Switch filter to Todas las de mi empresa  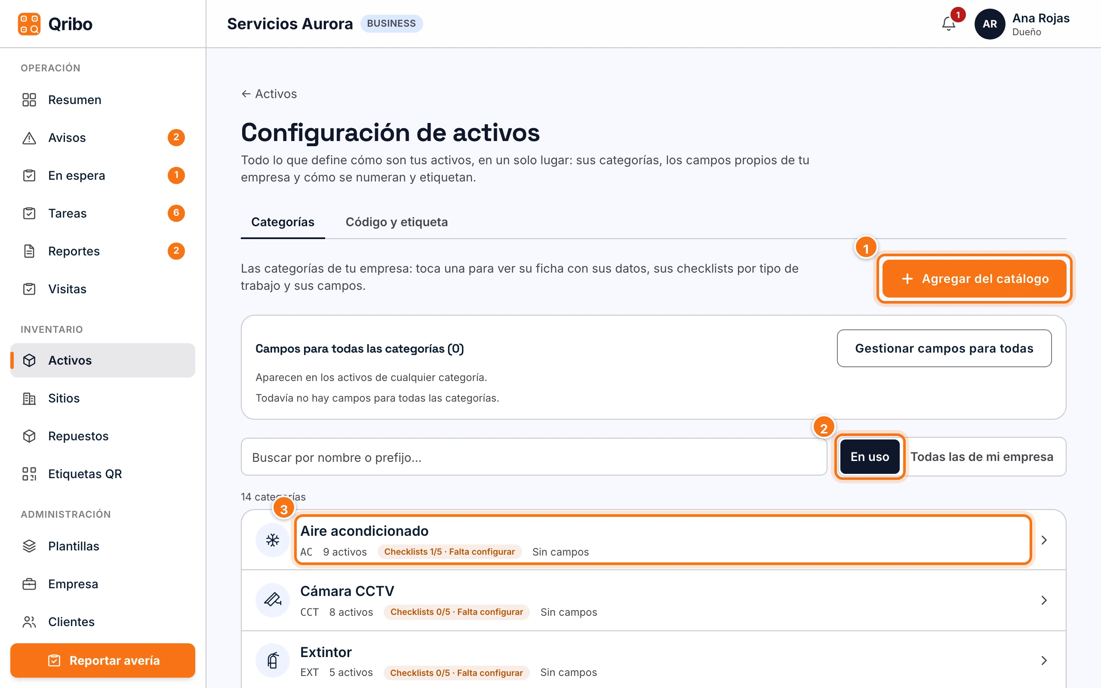click(981, 456)
